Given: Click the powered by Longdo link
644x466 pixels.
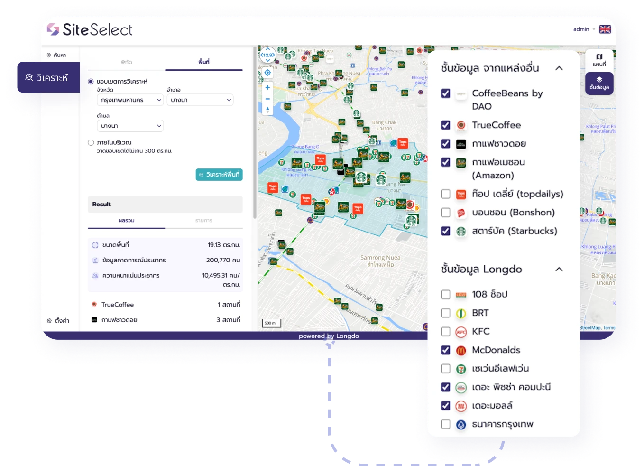Looking at the screenshot, I should (329, 336).
